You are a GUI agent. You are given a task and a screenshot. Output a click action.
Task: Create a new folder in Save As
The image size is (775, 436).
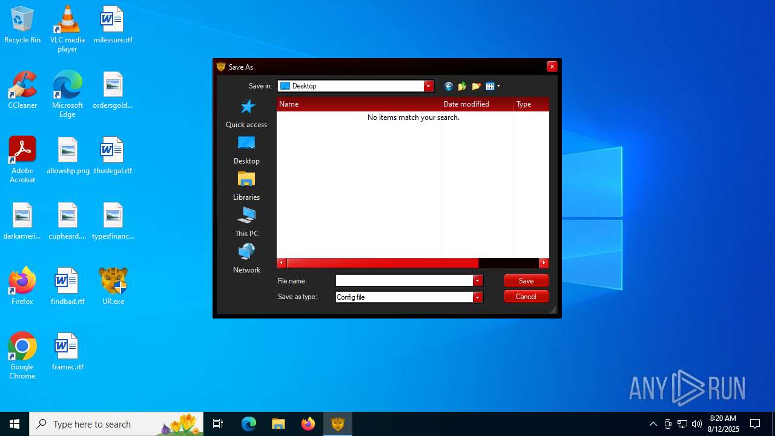pyautogui.click(x=477, y=86)
